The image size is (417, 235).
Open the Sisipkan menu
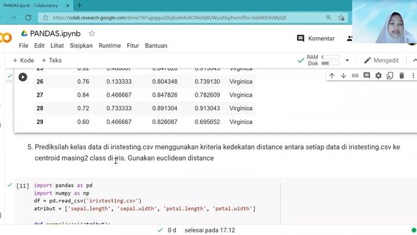pyautogui.click(x=81, y=46)
